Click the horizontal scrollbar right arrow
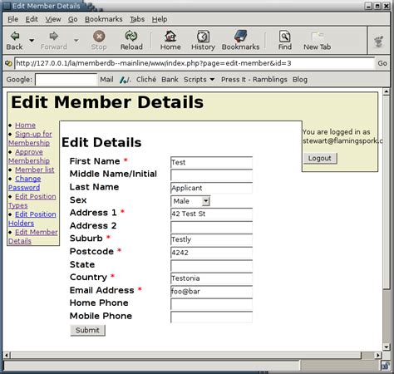The height and width of the screenshot is (374, 394). [x=377, y=355]
